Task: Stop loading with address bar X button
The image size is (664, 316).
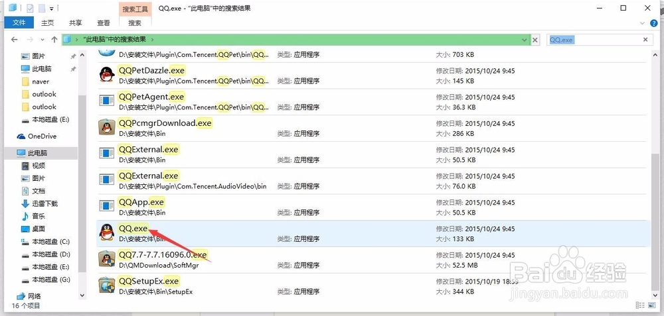Action: pyautogui.click(x=535, y=40)
